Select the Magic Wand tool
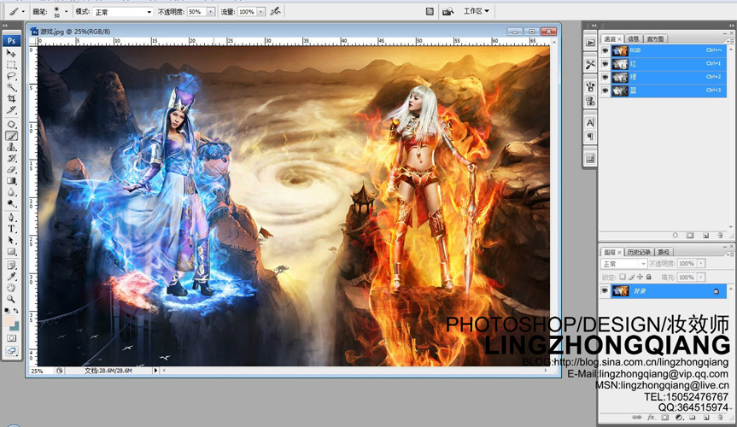This screenshot has width=737, height=427. (11, 87)
